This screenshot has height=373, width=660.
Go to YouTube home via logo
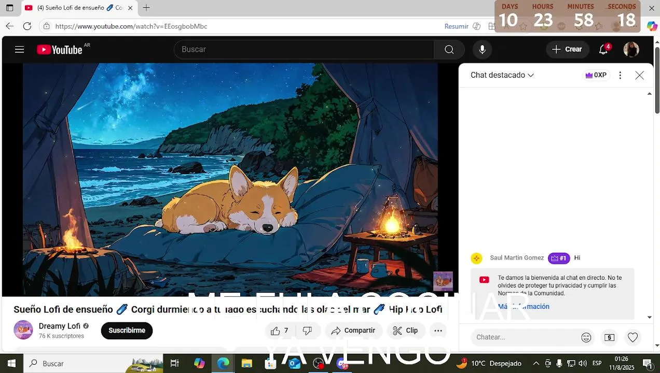(60, 50)
